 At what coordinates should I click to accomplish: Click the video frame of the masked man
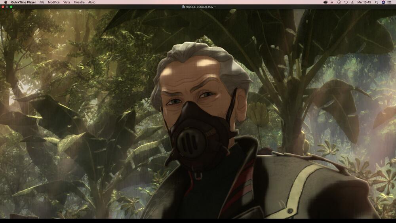pyautogui.click(x=198, y=114)
